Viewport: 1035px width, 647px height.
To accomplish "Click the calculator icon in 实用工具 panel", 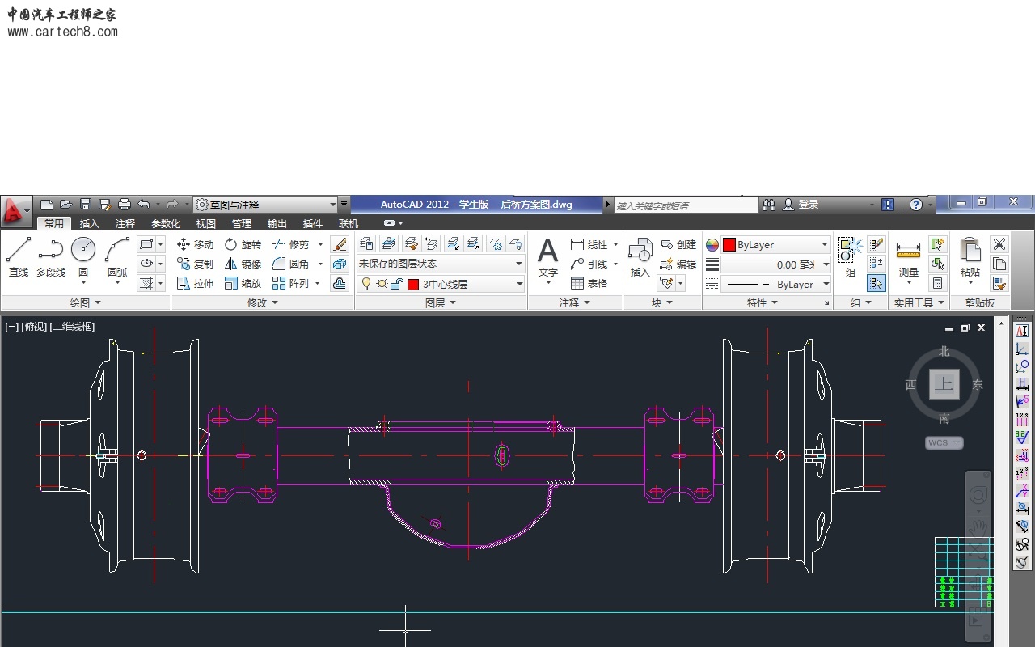I will click(938, 283).
